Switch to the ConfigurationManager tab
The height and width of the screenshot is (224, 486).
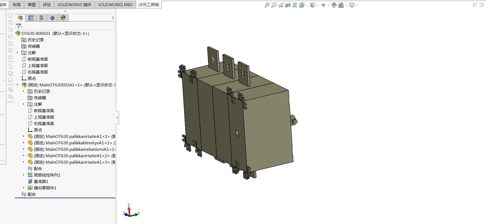[x=42, y=18]
